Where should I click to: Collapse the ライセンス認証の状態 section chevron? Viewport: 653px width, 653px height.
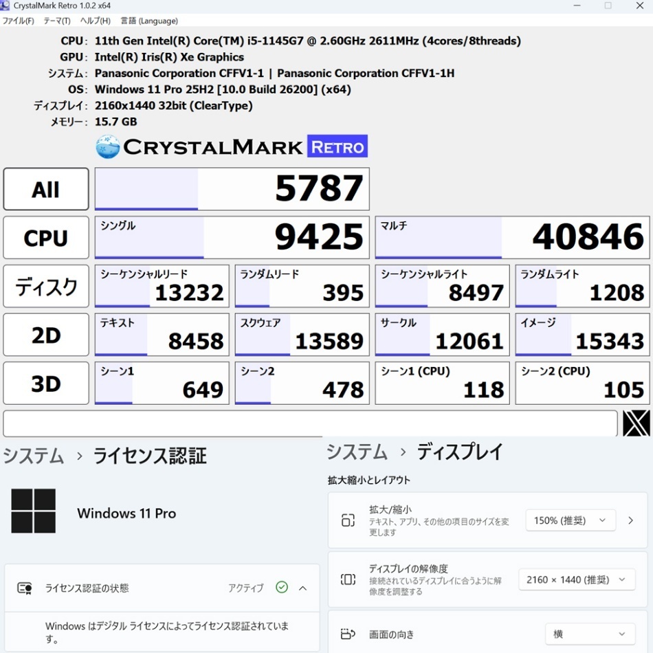(302, 588)
